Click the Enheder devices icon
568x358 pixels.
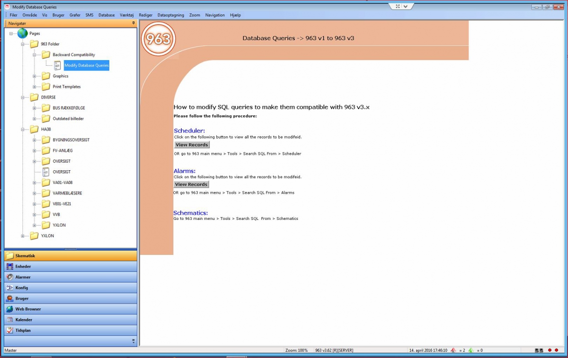(9, 266)
